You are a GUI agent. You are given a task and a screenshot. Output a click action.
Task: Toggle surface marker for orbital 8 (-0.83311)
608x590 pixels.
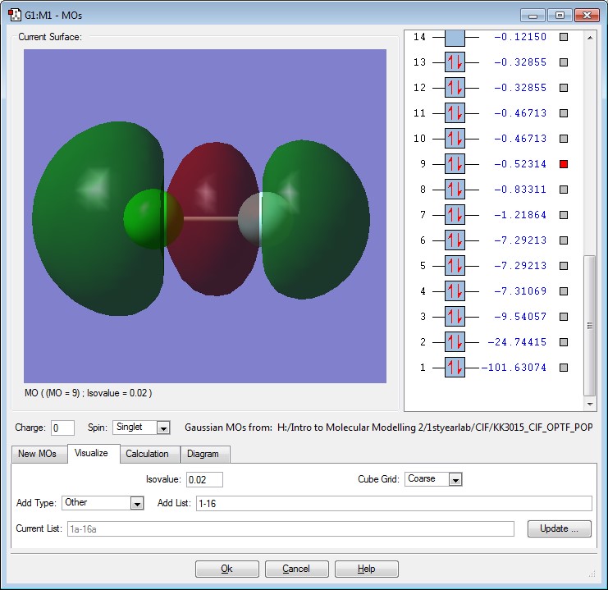[x=564, y=190]
